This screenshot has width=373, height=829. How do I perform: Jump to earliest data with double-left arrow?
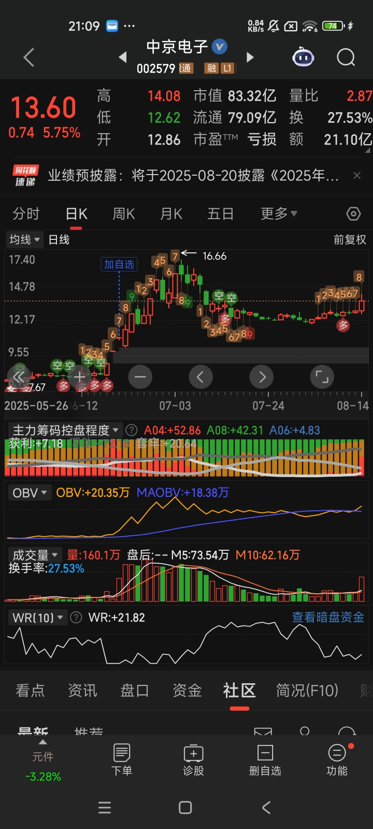[x=19, y=377]
